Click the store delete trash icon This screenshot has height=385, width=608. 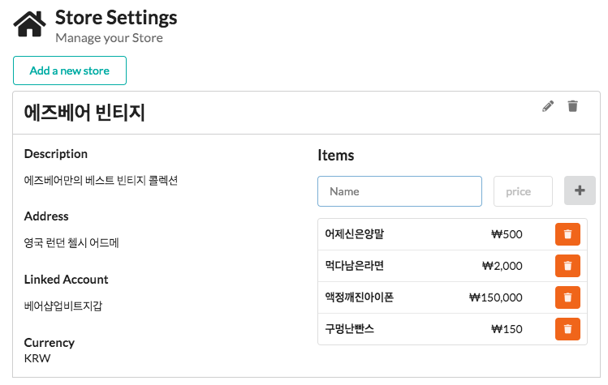[573, 106]
